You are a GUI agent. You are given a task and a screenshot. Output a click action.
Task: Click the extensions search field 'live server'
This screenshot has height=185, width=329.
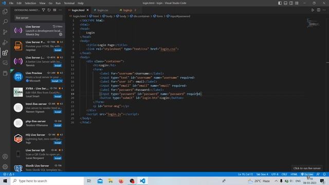click(39, 18)
